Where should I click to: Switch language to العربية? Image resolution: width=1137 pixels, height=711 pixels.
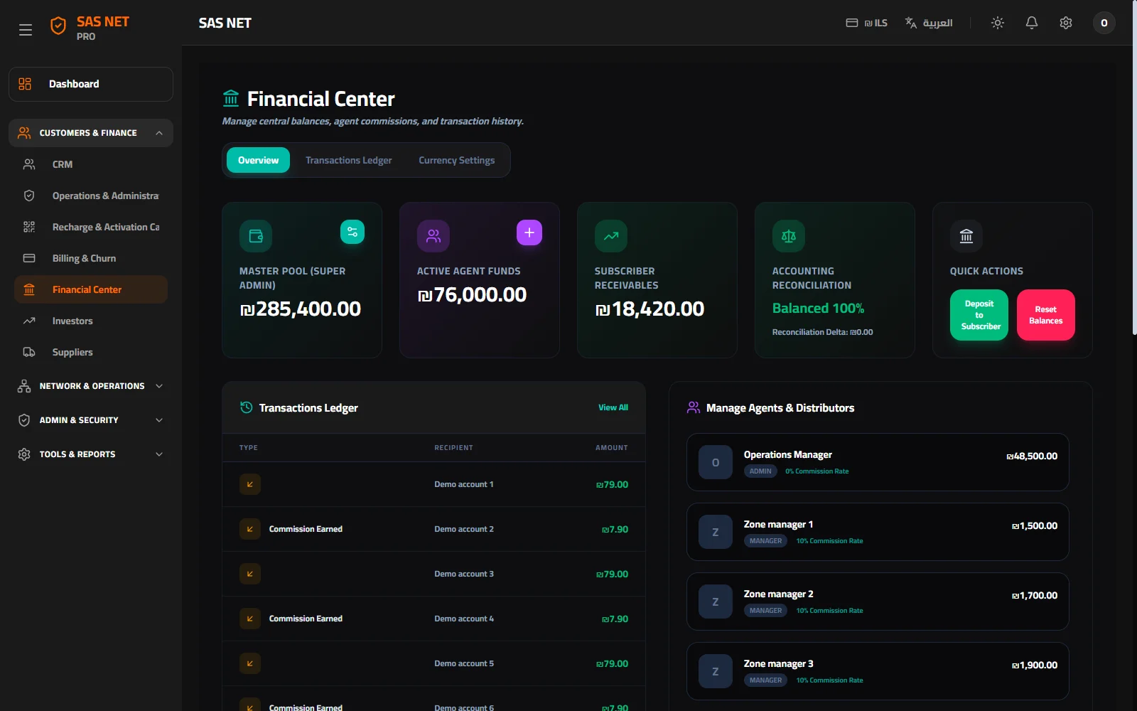click(x=929, y=23)
